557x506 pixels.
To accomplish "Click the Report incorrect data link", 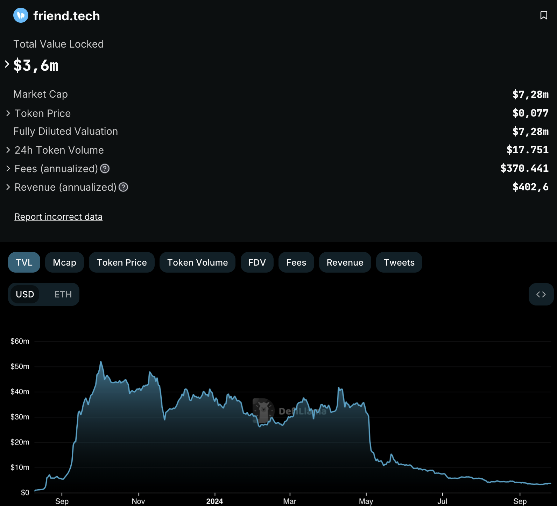I will (58, 217).
